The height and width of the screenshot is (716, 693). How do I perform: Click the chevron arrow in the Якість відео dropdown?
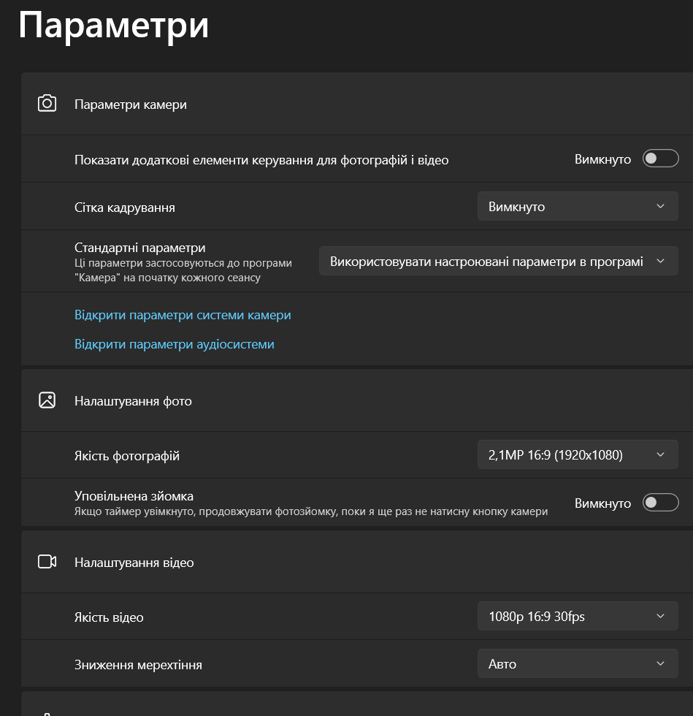(x=661, y=617)
